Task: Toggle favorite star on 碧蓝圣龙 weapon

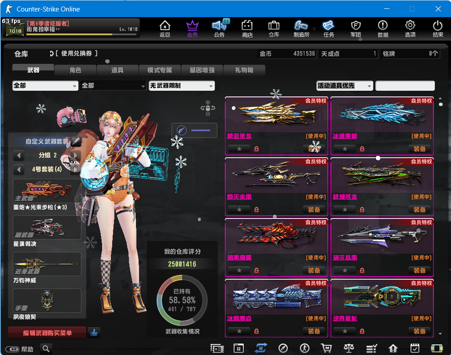Action: [x=239, y=149]
